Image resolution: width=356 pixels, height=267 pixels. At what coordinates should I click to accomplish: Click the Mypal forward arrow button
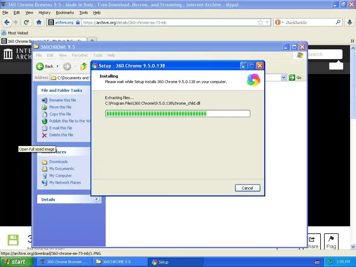(15, 22)
